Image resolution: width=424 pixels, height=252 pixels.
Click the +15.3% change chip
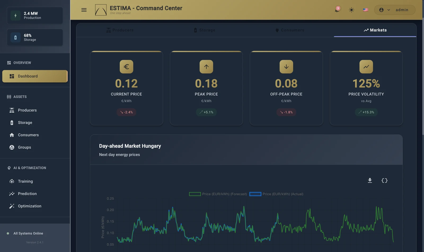point(366,112)
